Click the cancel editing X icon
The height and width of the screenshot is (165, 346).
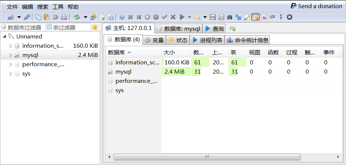(173, 17)
